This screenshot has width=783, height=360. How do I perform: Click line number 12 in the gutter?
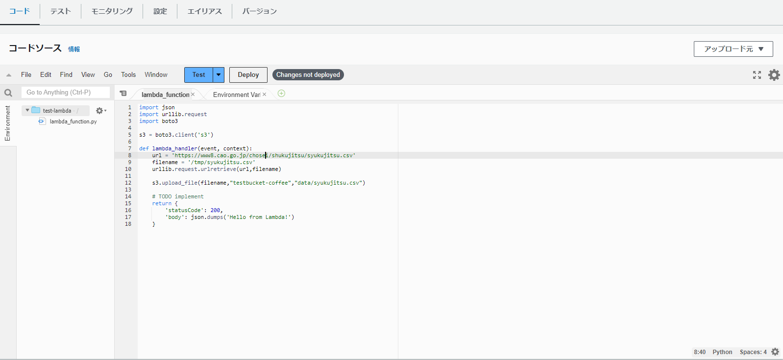128,183
